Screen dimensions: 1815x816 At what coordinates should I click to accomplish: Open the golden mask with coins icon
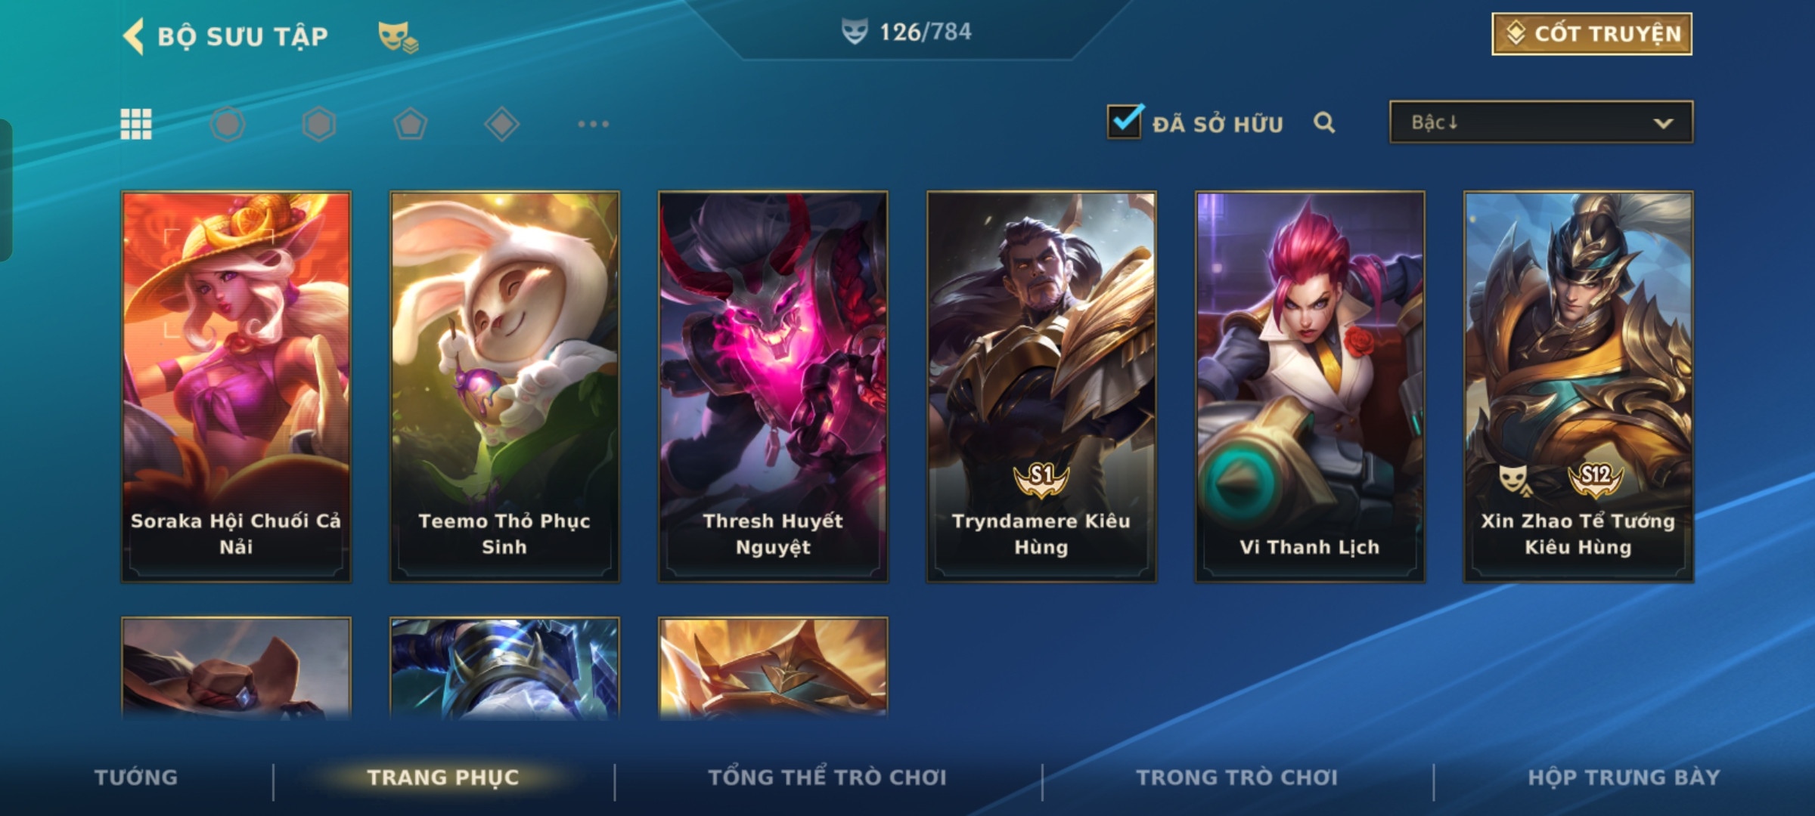[x=398, y=37]
